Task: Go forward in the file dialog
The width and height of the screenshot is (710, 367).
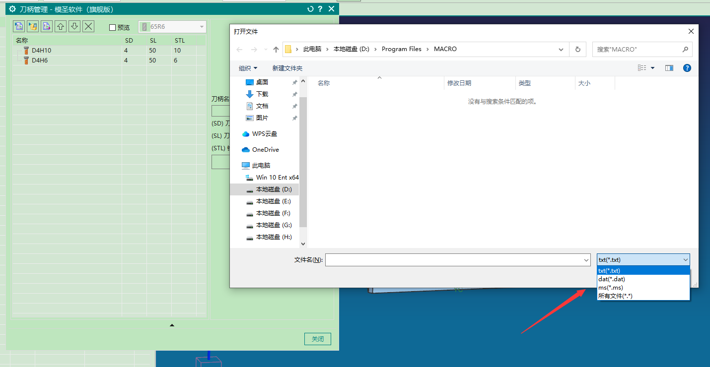Action: tap(254, 49)
